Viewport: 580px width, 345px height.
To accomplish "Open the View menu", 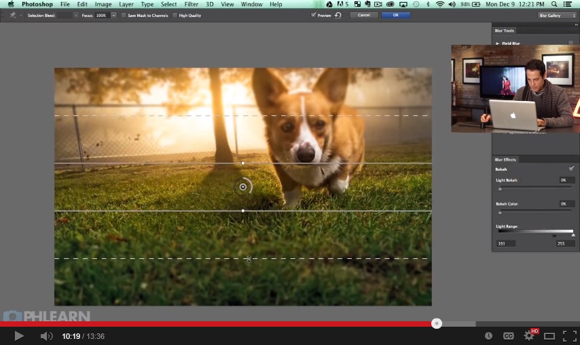I will pyautogui.click(x=227, y=4).
